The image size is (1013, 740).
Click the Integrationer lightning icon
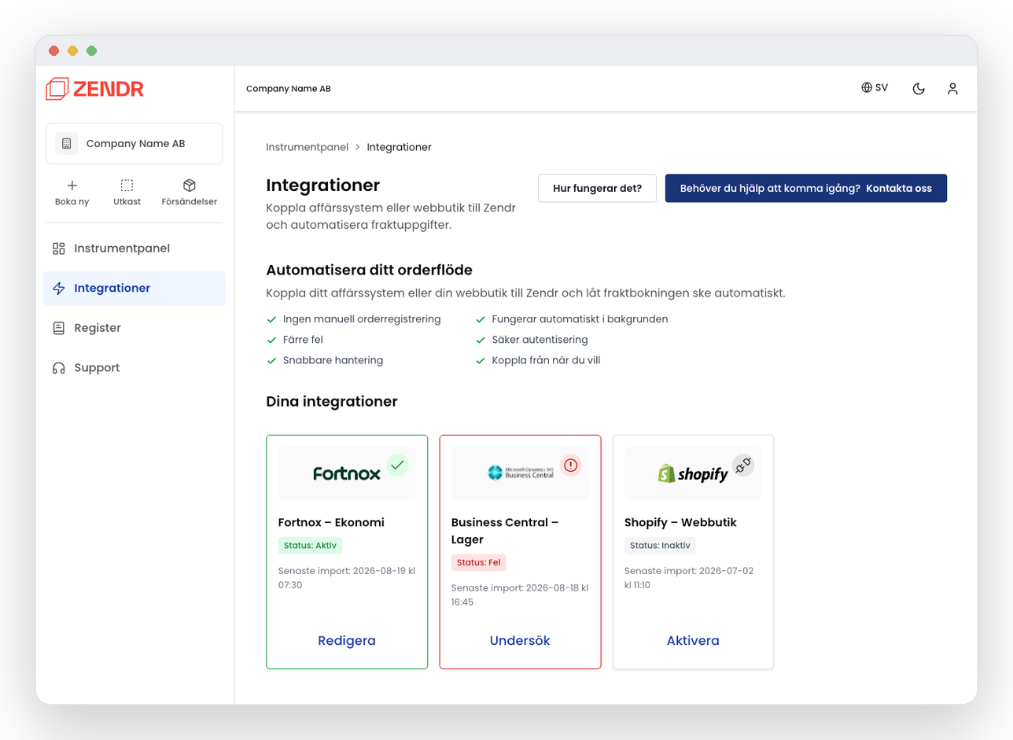coord(58,289)
